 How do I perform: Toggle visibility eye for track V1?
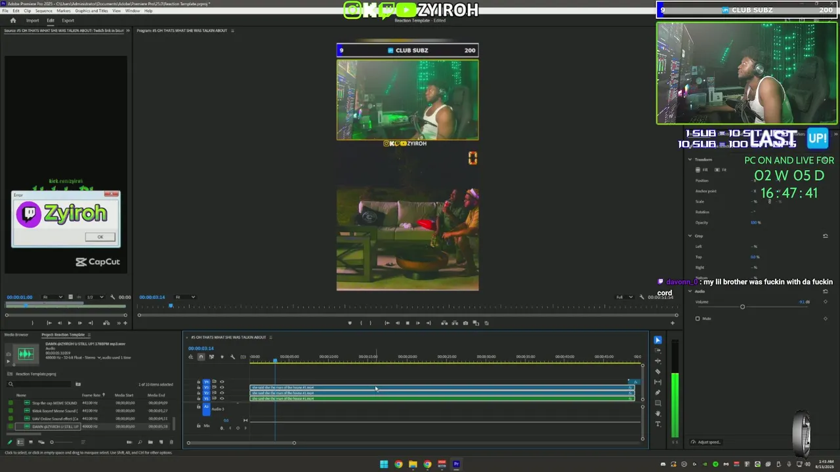point(222,398)
